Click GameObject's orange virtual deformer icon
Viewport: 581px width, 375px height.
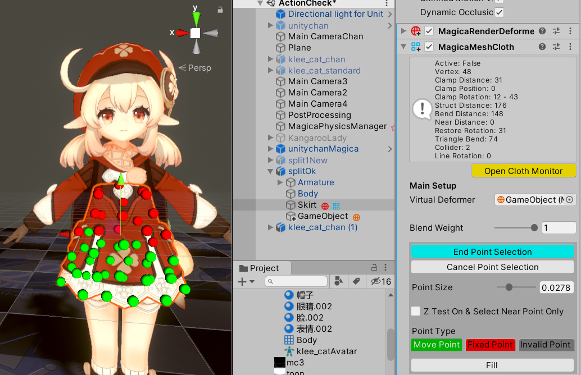click(x=356, y=217)
